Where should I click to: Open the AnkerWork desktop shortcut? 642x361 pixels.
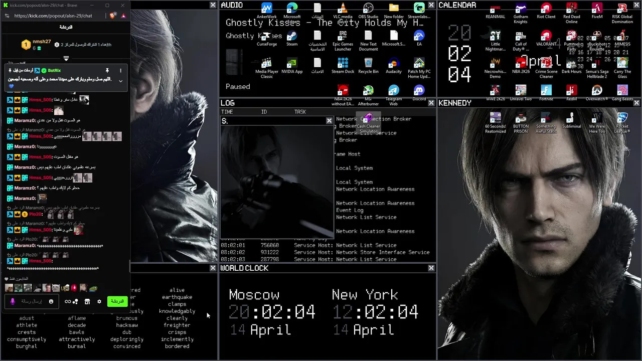[x=266, y=11]
